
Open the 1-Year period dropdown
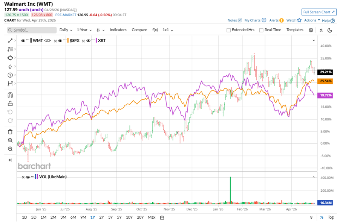tap(85, 30)
